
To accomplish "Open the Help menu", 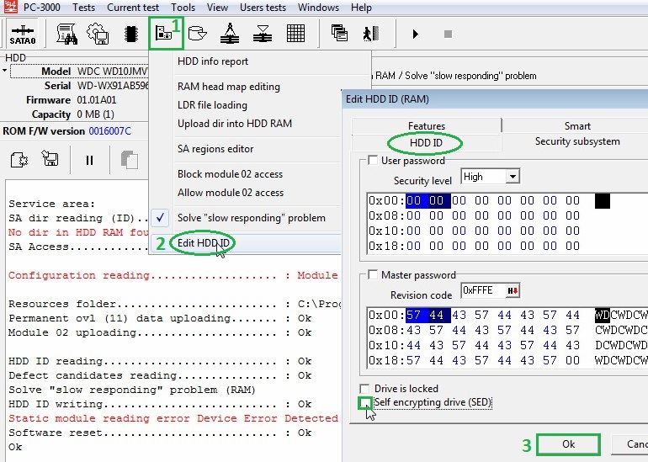I will coord(361,8).
